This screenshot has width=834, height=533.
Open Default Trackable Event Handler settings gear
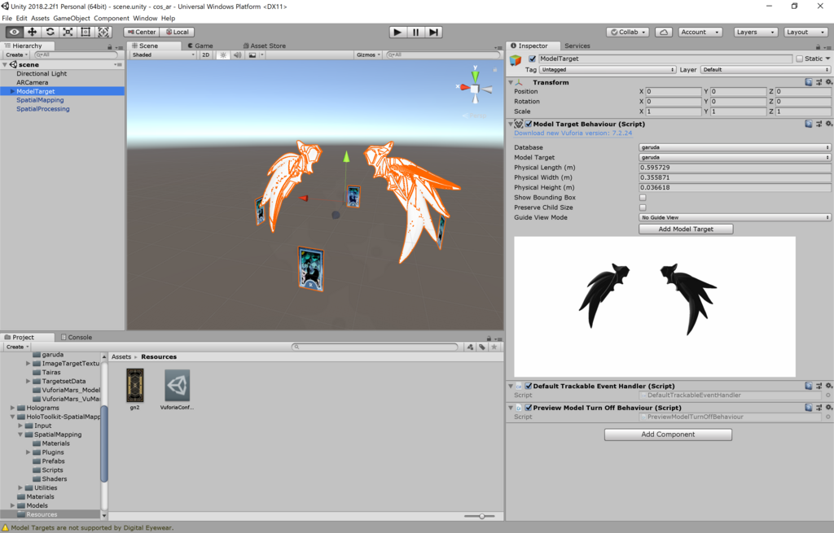tap(828, 386)
